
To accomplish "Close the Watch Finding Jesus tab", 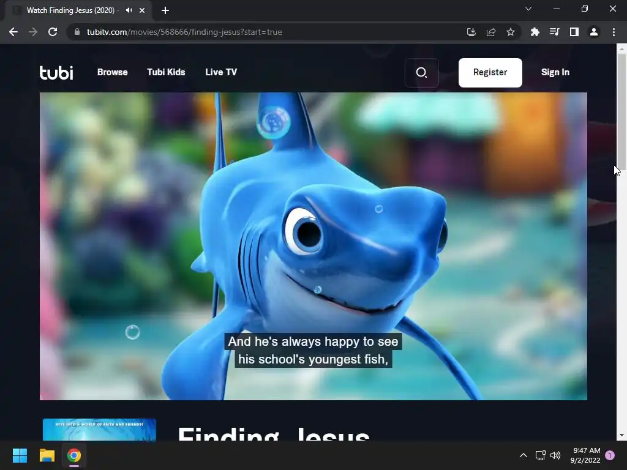I will click(x=142, y=10).
